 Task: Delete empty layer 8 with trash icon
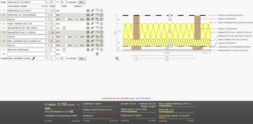[97, 54]
